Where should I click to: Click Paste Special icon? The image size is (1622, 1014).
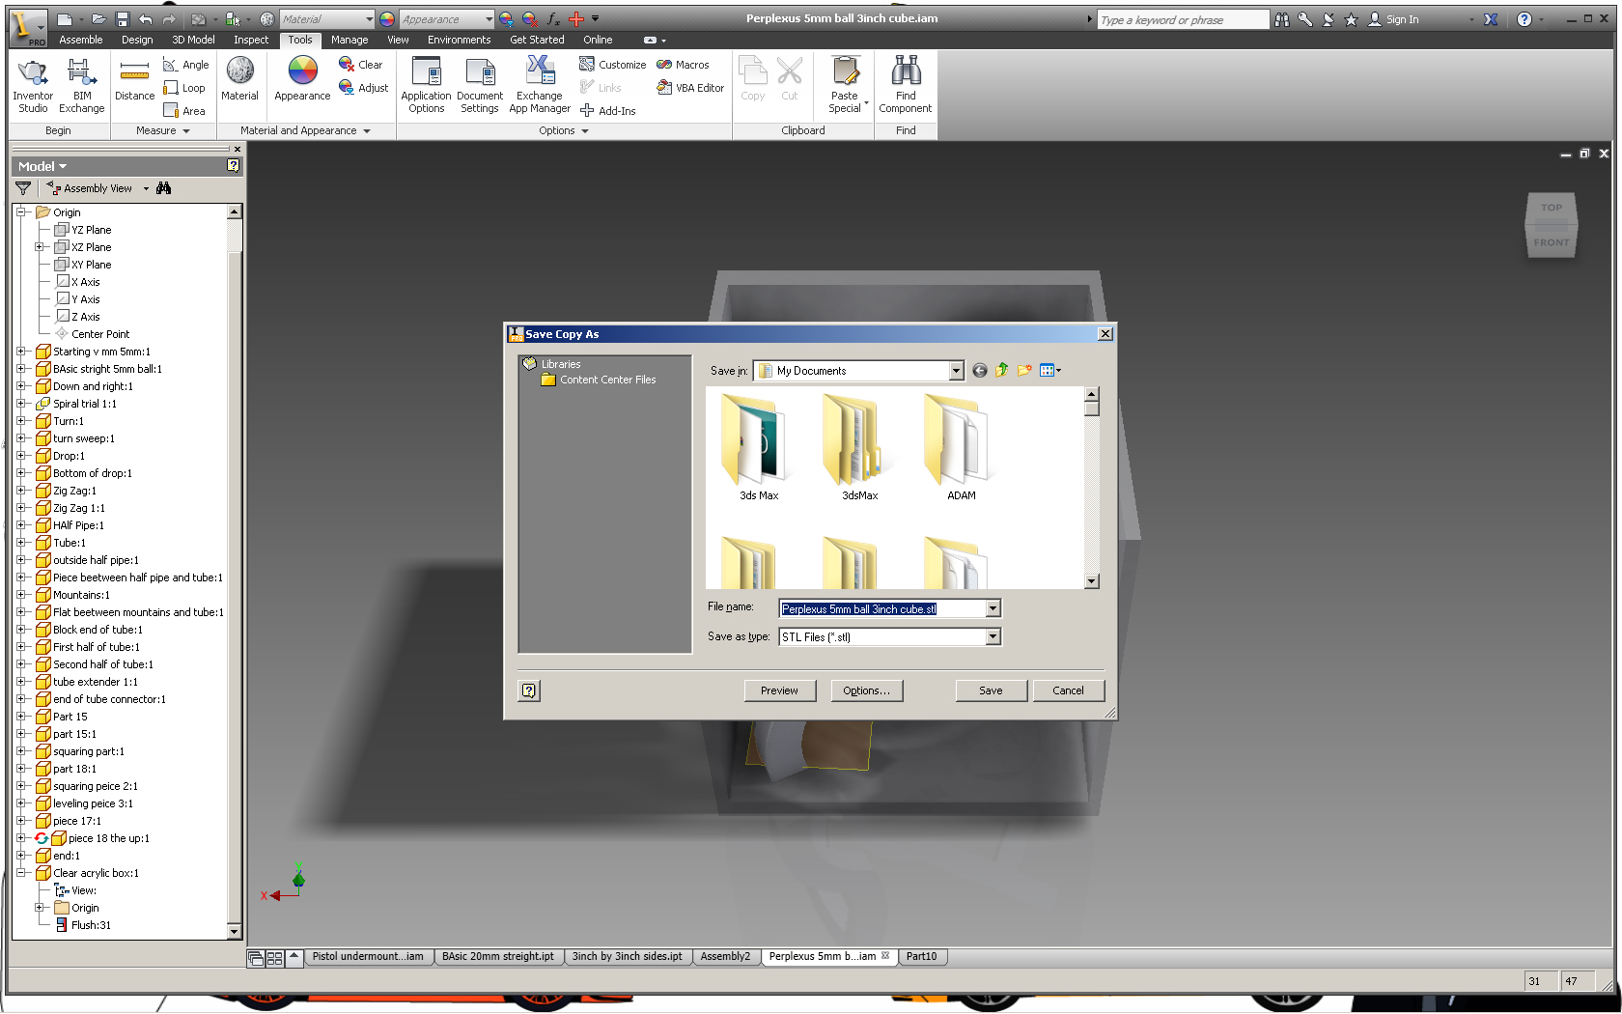click(x=845, y=72)
